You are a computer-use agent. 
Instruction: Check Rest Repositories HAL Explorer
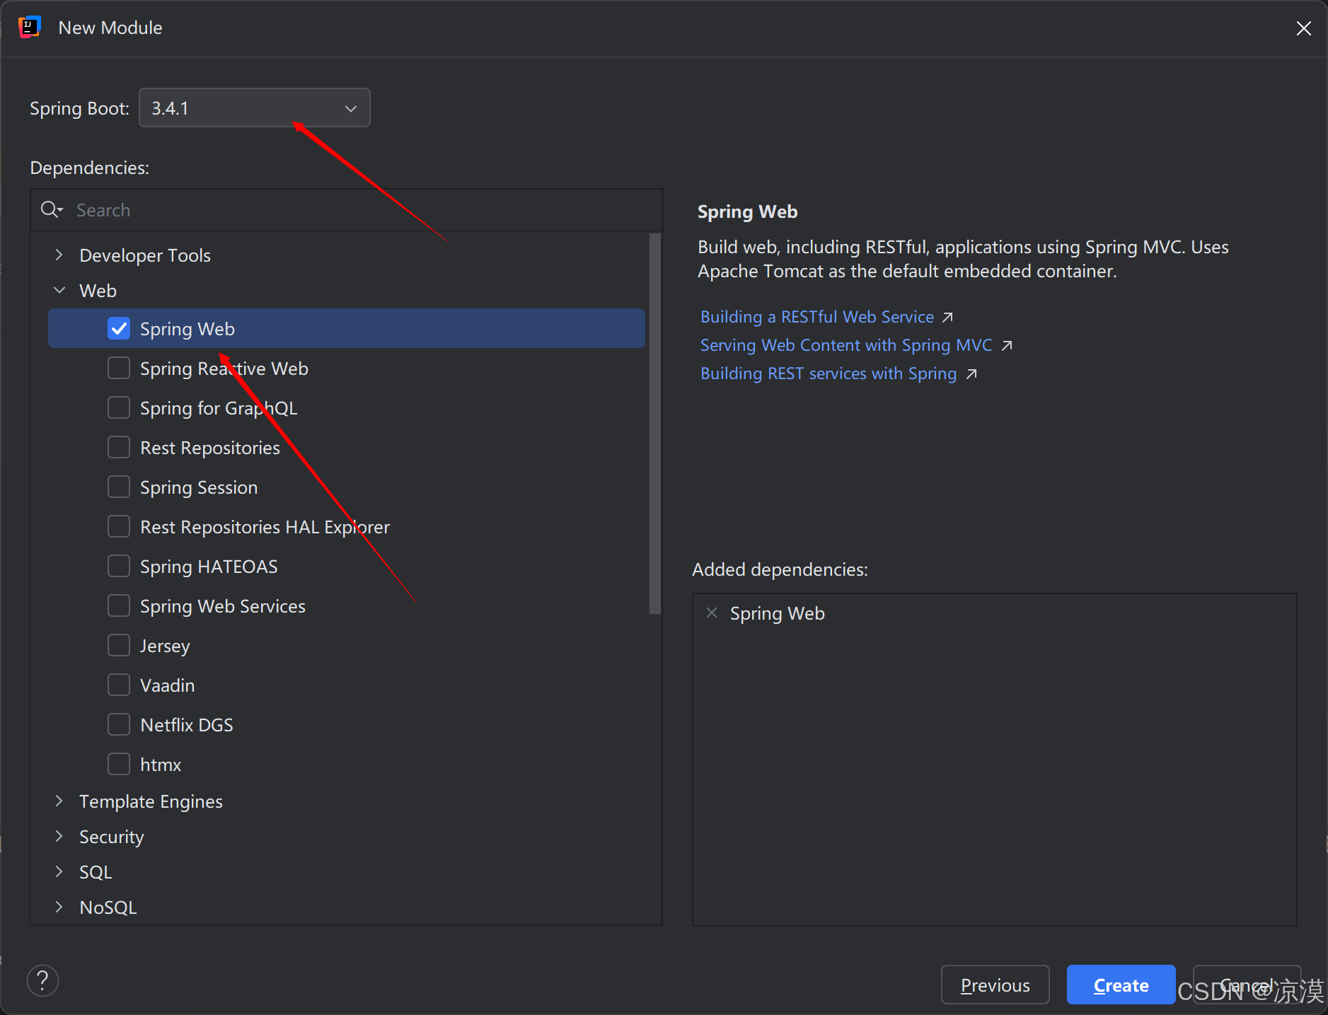point(119,526)
